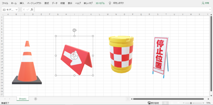Open the 挿入 tab
The image size is (213, 105).
tap(22, 3)
